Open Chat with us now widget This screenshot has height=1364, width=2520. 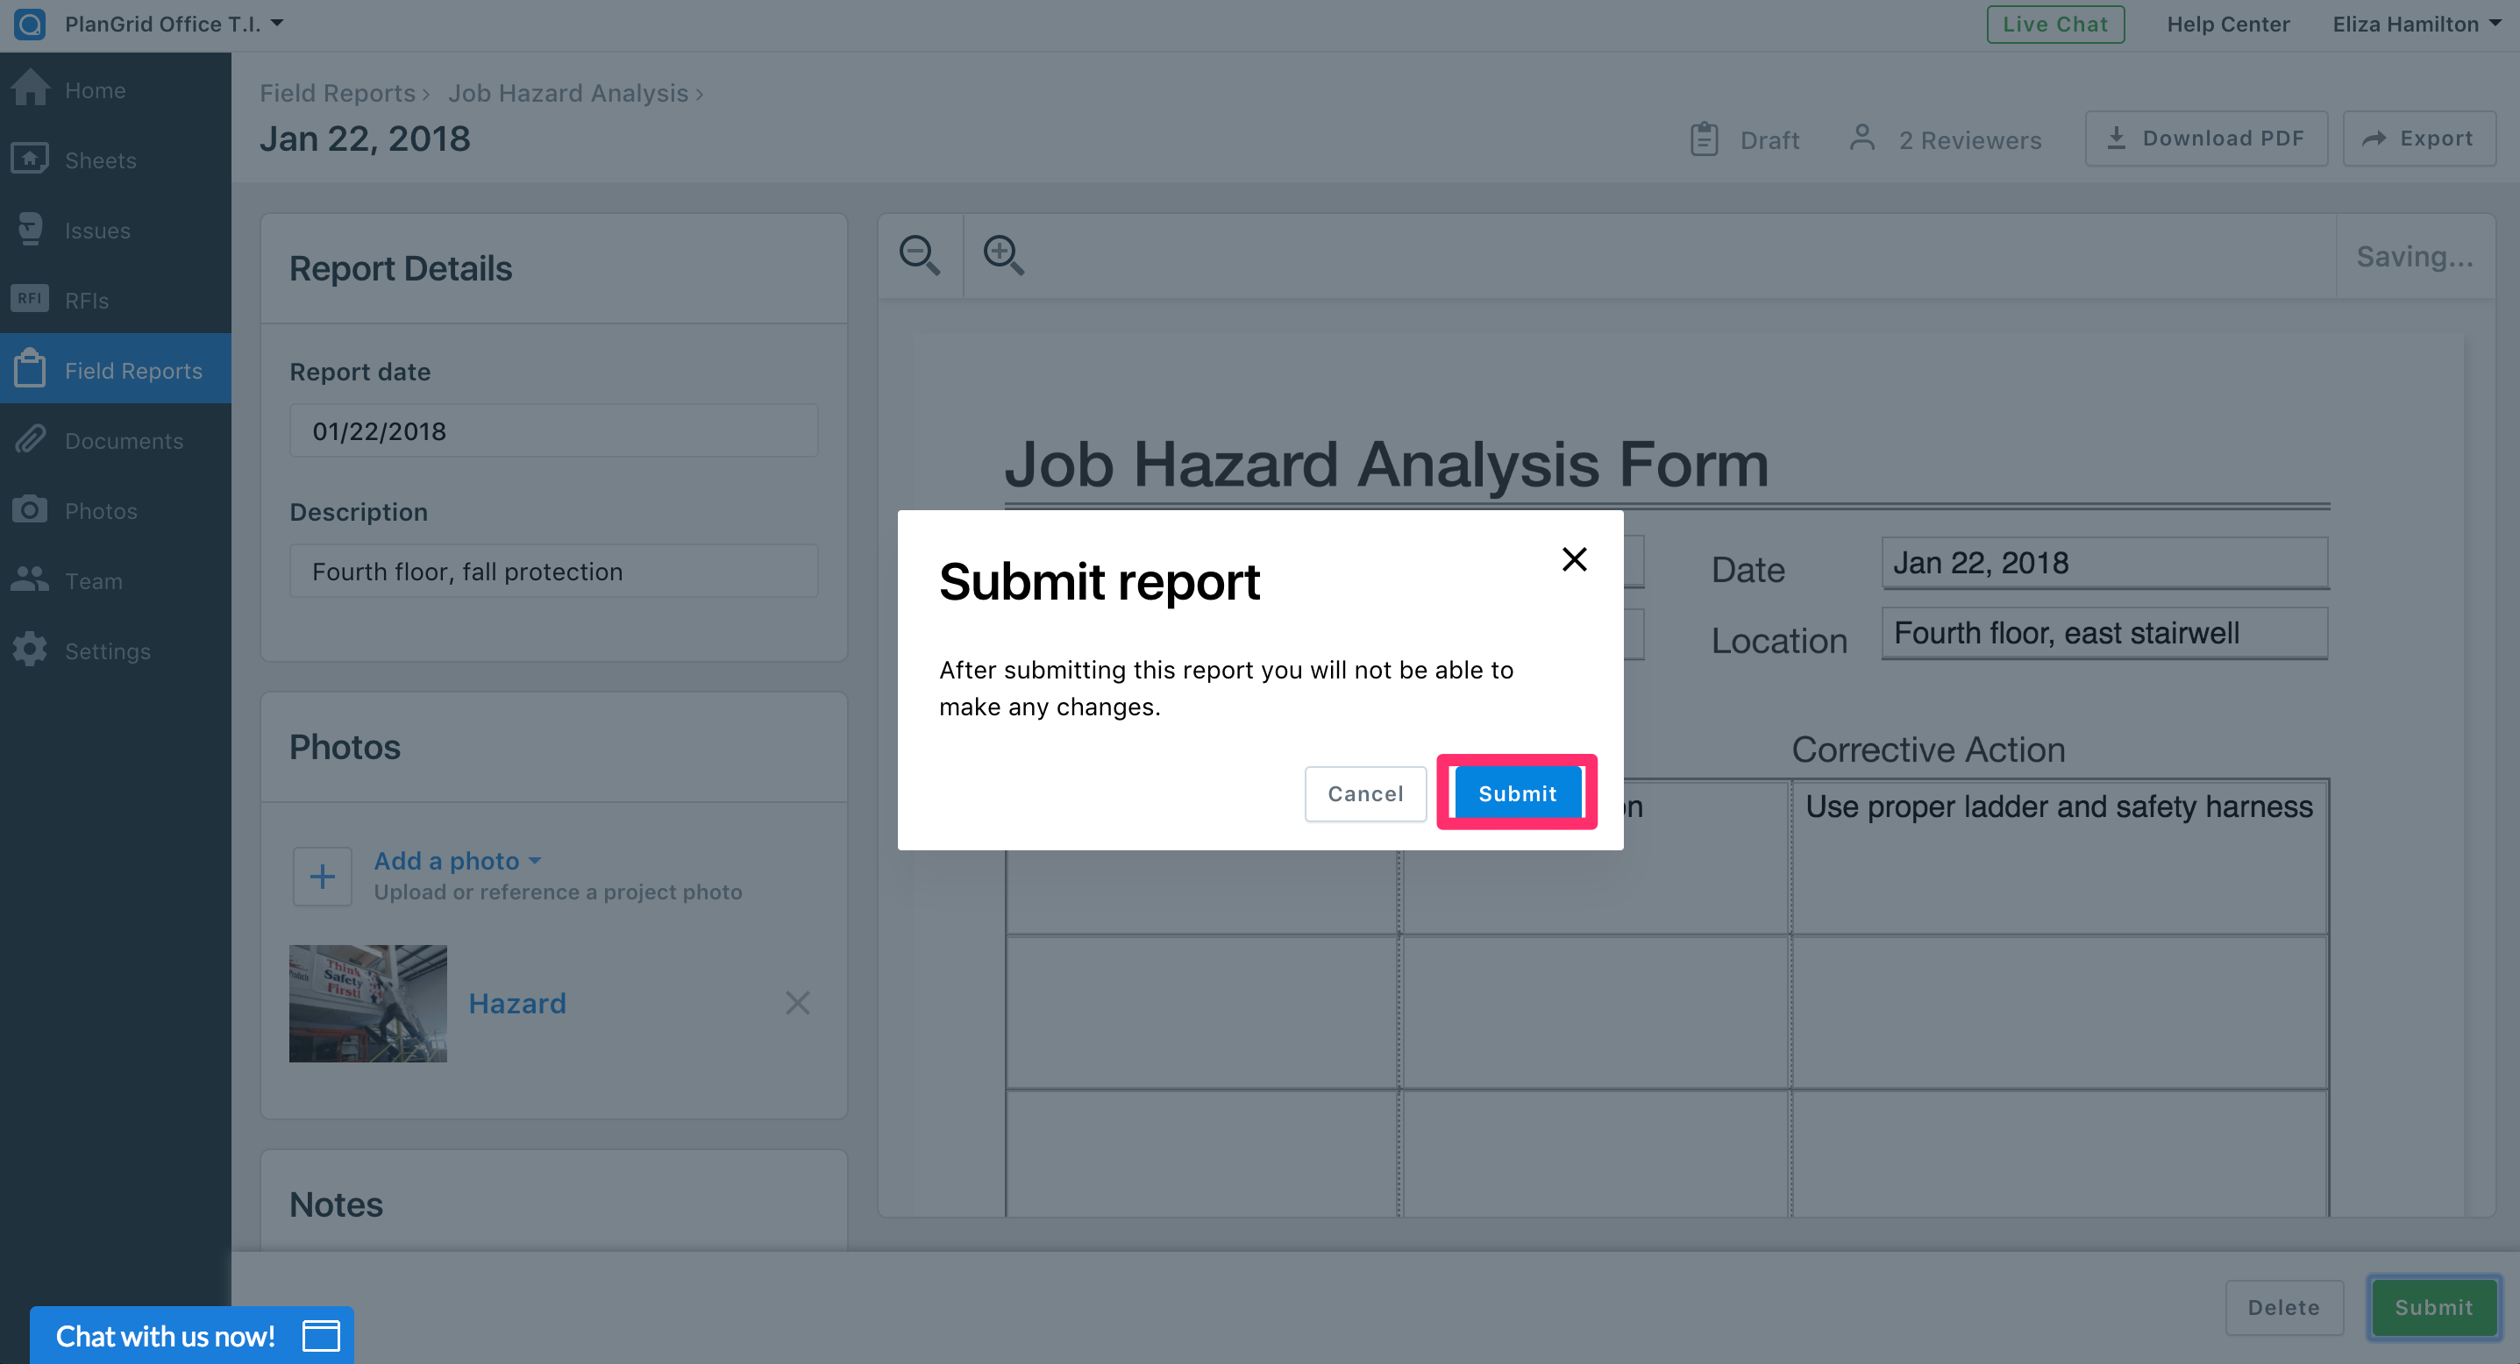point(192,1335)
